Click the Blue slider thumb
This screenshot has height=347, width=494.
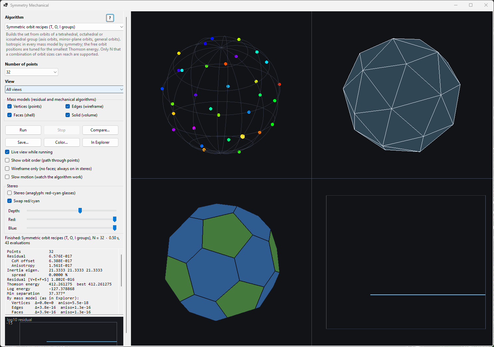(115, 228)
